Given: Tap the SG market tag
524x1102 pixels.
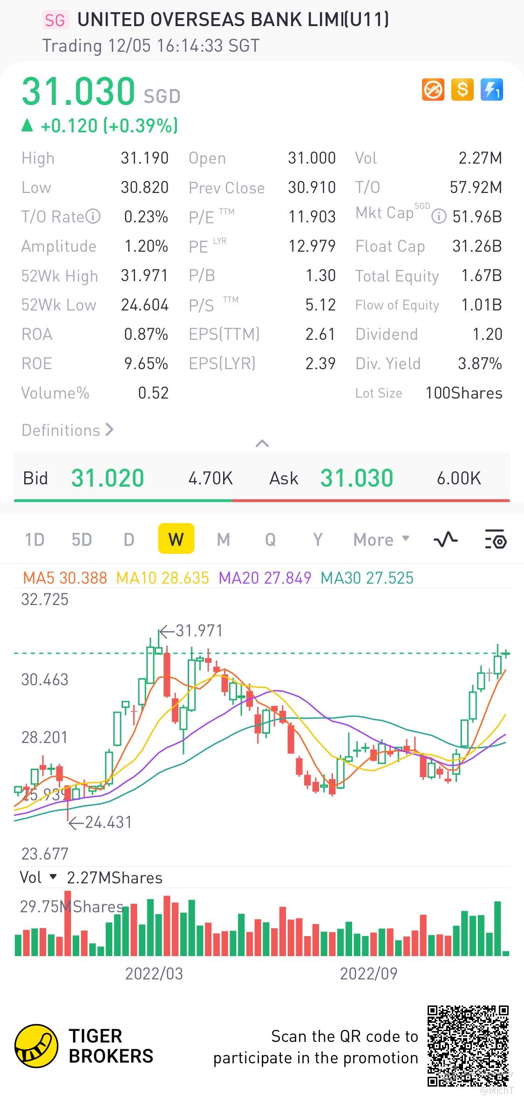Looking at the screenshot, I should click(x=55, y=20).
